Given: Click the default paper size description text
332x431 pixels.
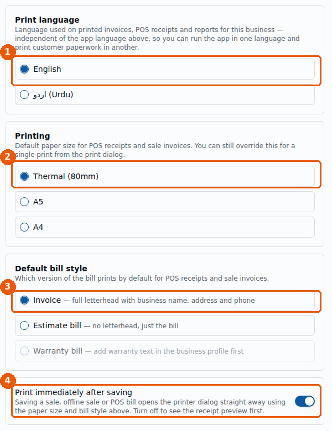Looking at the screenshot, I should [x=155, y=150].
